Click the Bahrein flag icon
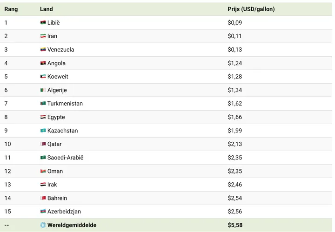335x232 pixels. click(x=43, y=198)
